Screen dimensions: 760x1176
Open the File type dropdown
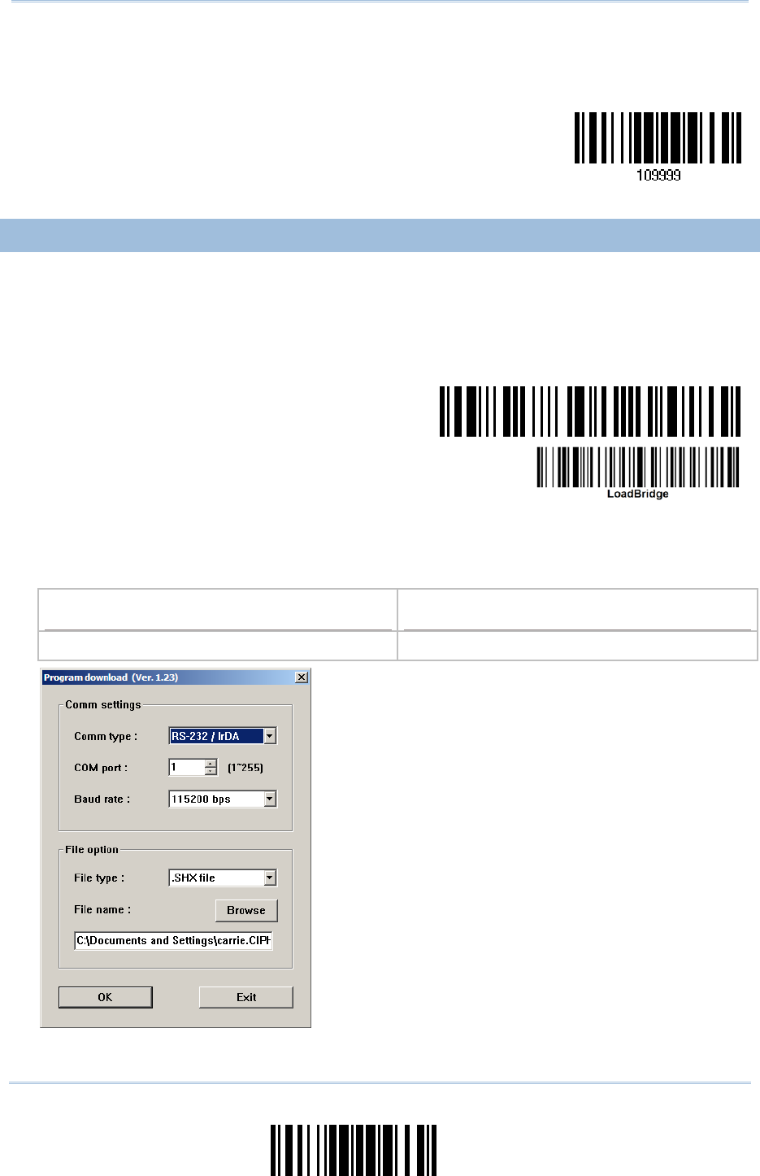tap(270, 878)
